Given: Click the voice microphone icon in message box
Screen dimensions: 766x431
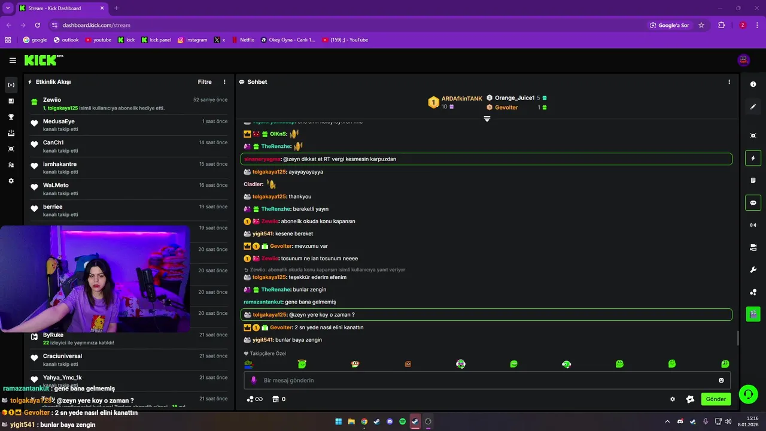Looking at the screenshot, I should [x=253, y=380].
